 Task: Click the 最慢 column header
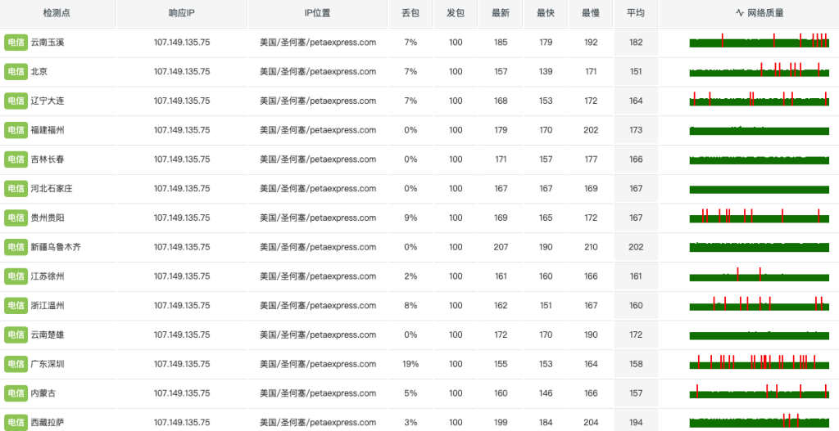pyautogui.click(x=591, y=13)
